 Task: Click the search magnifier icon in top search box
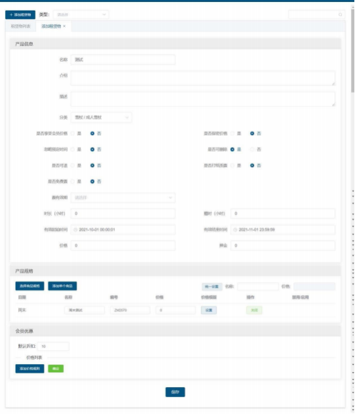pyautogui.click(x=340, y=14)
